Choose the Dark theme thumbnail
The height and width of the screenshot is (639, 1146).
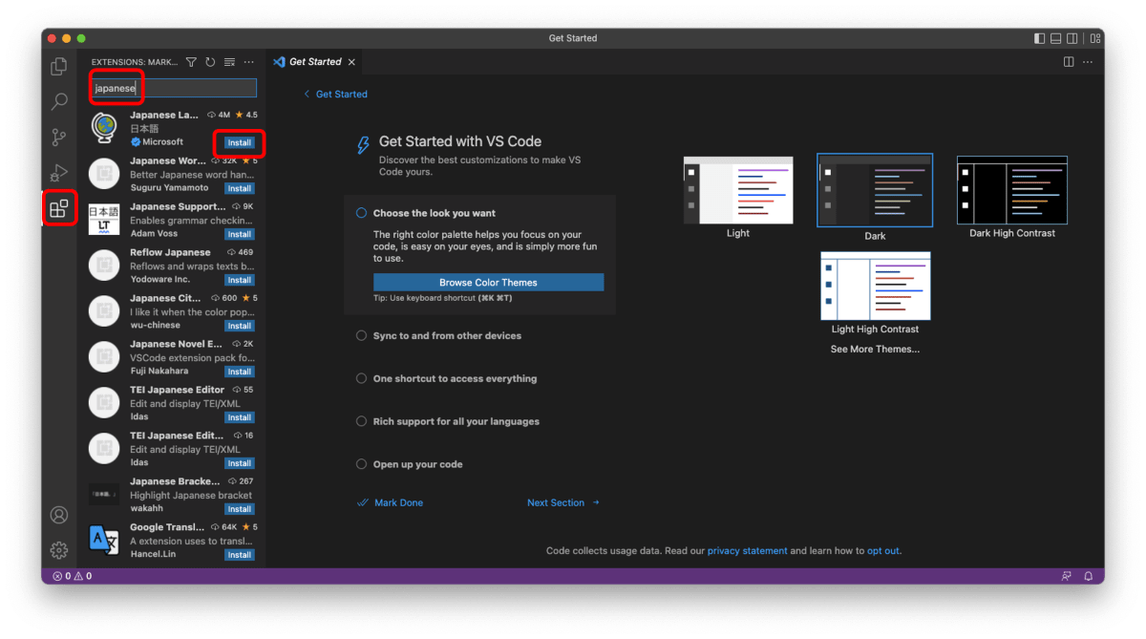point(875,191)
